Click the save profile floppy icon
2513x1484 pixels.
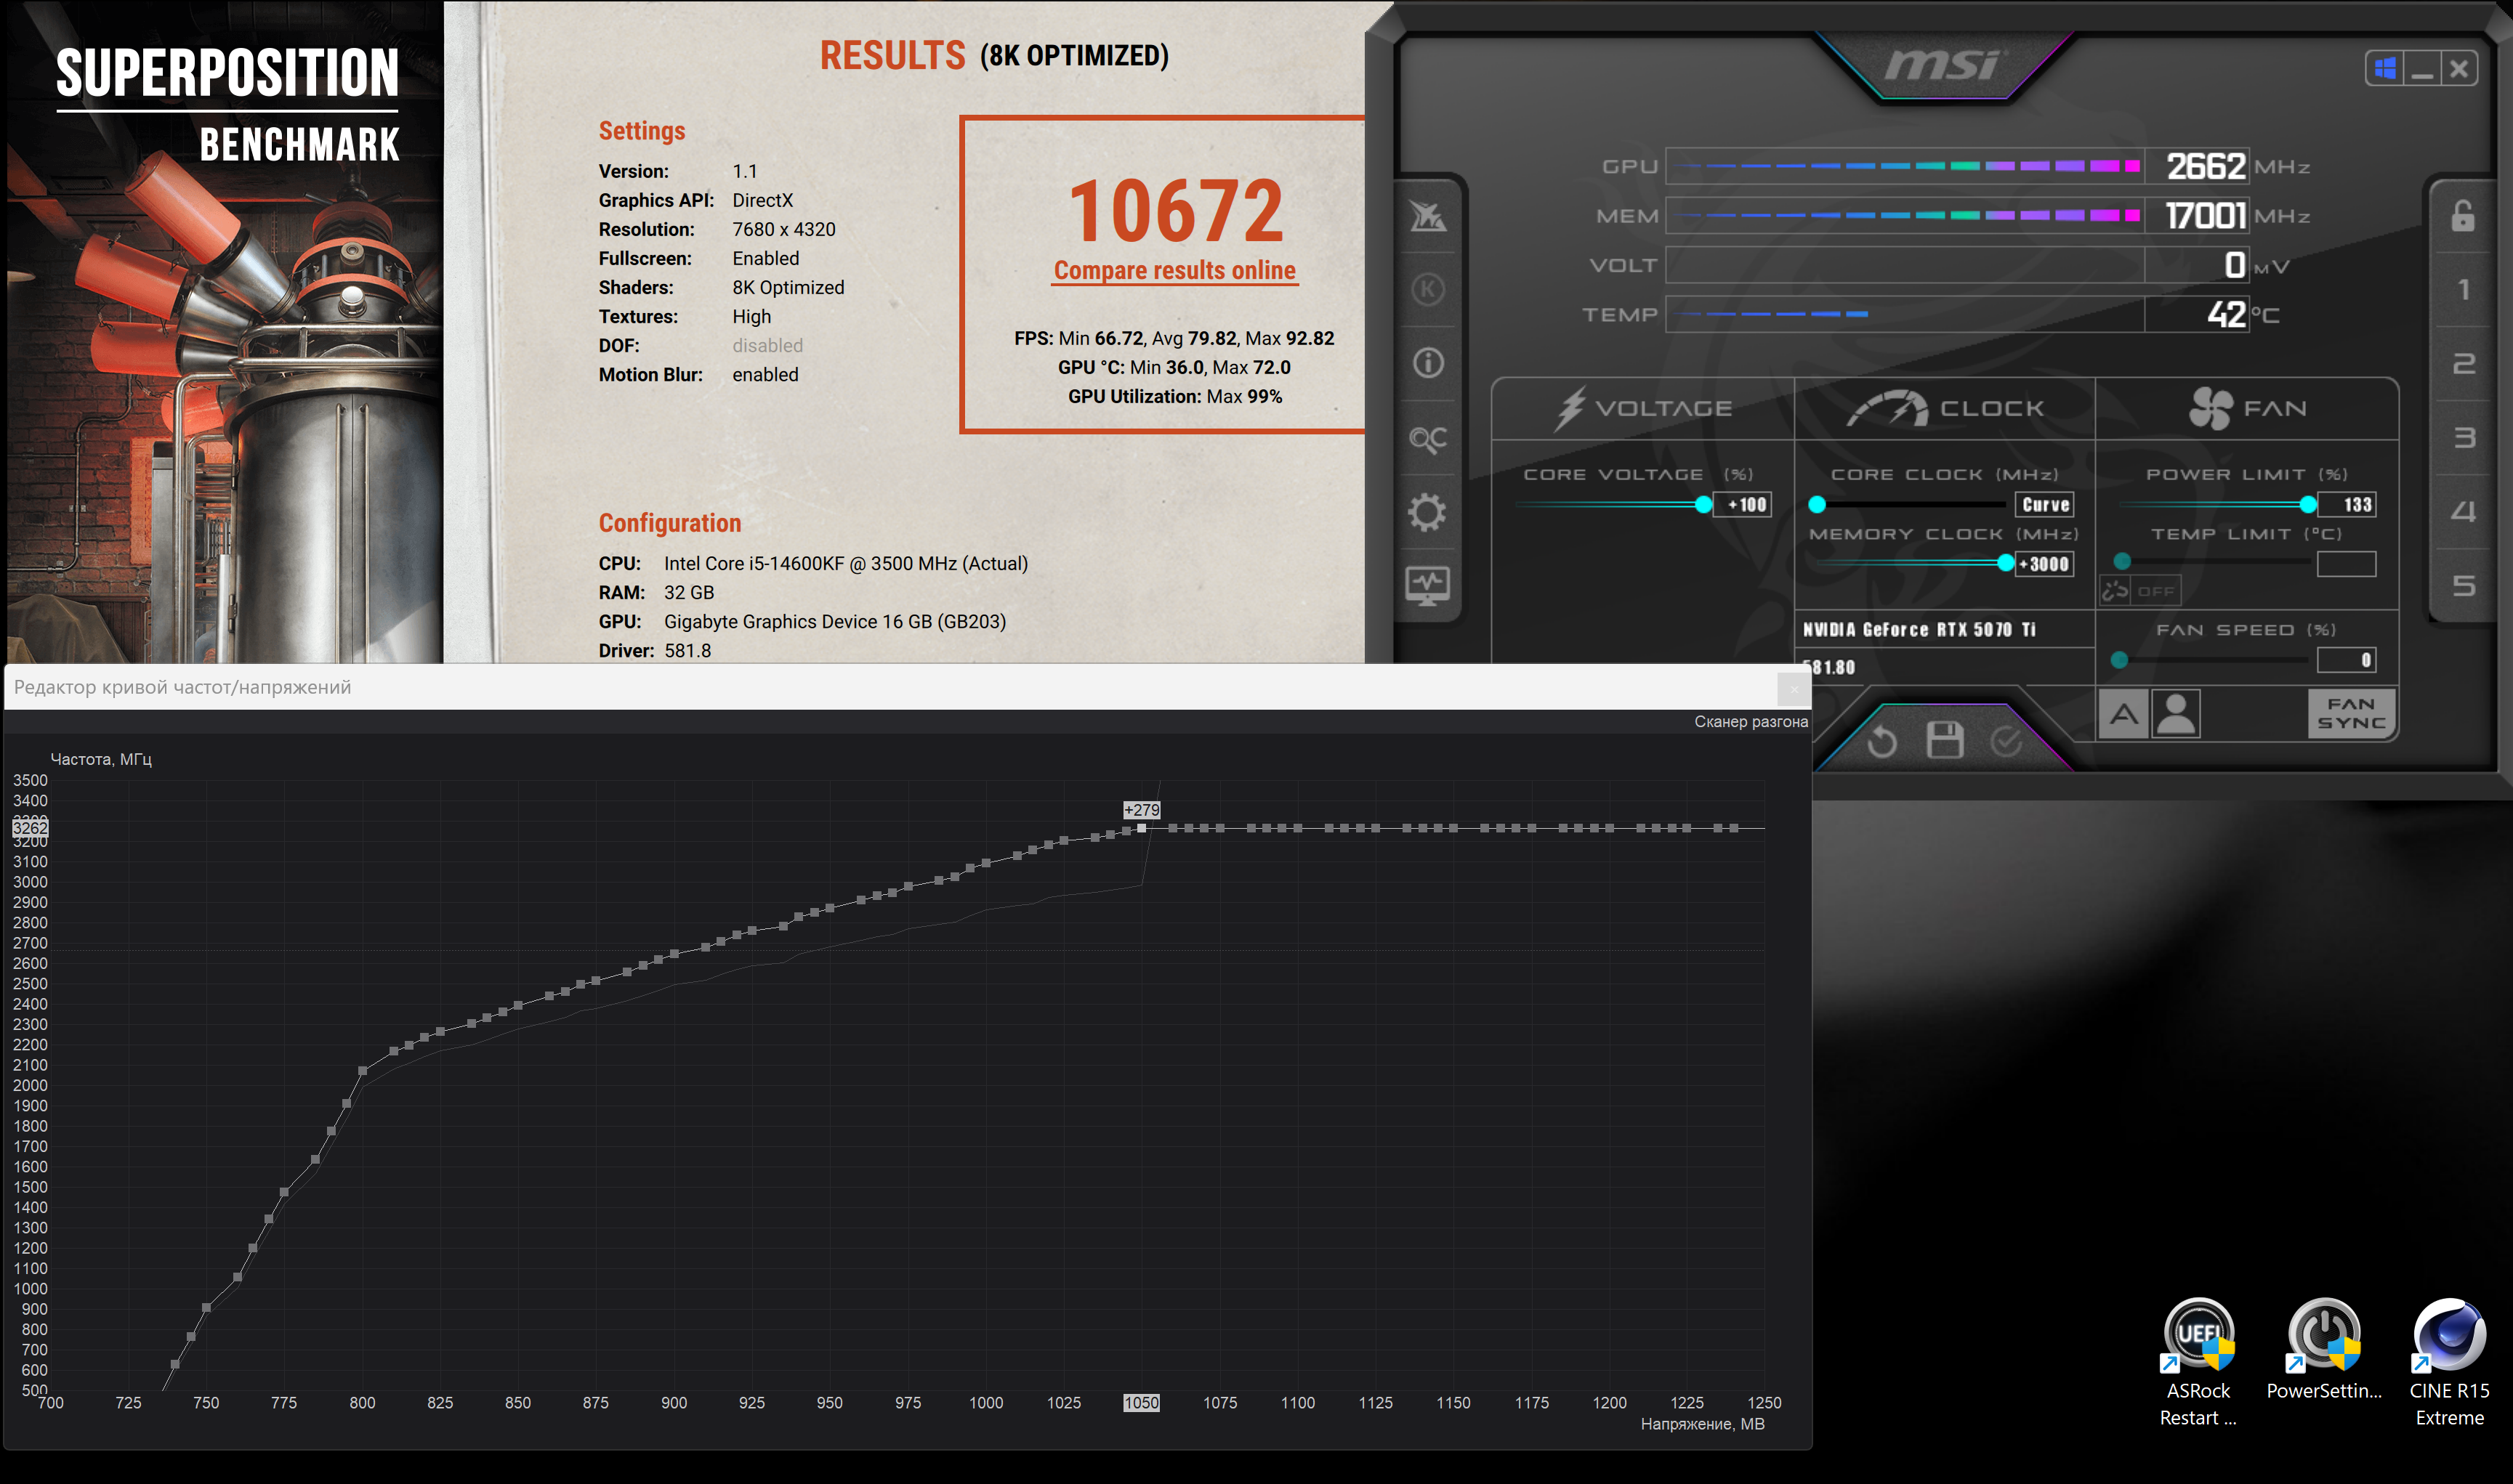click(1945, 741)
